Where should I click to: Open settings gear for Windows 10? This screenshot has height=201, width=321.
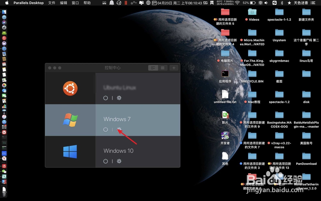pyautogui.click(x=119, y=161)
